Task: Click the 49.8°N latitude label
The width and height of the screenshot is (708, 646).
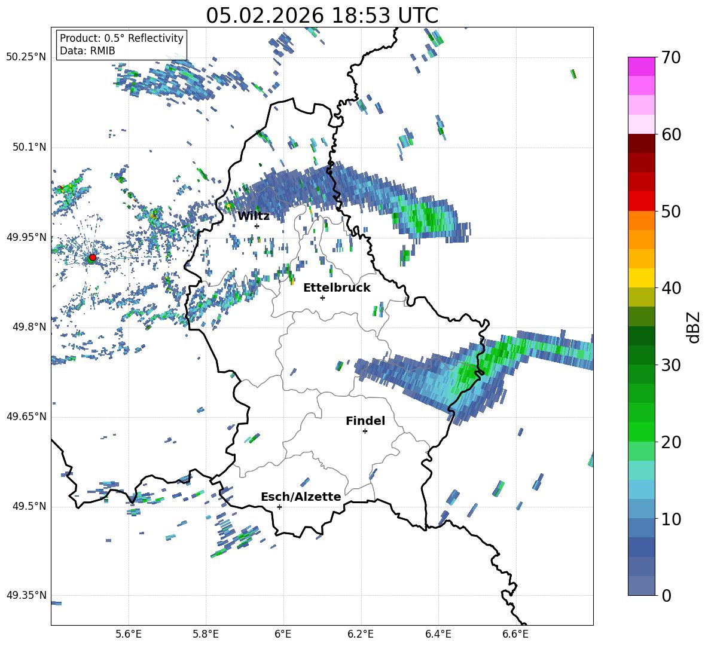Action: (29, 327)
